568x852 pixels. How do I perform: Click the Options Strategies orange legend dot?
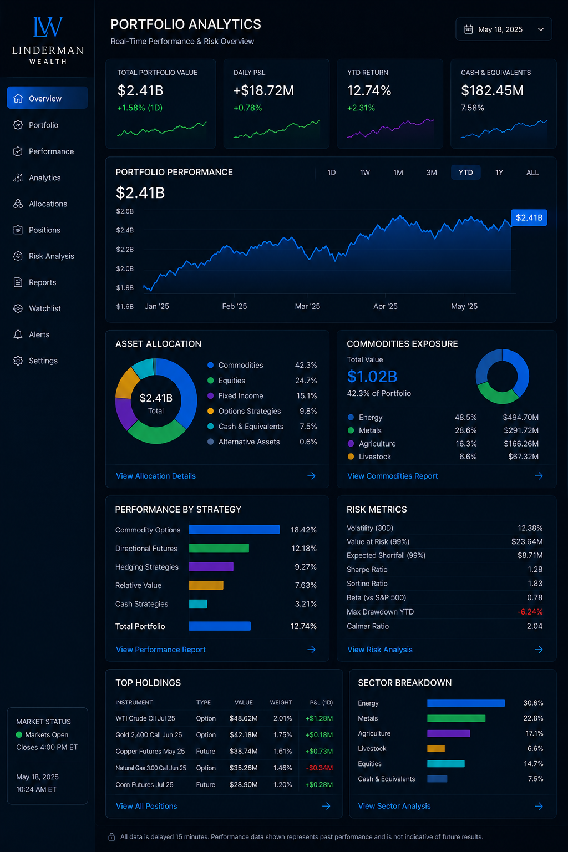pos(211,411)
